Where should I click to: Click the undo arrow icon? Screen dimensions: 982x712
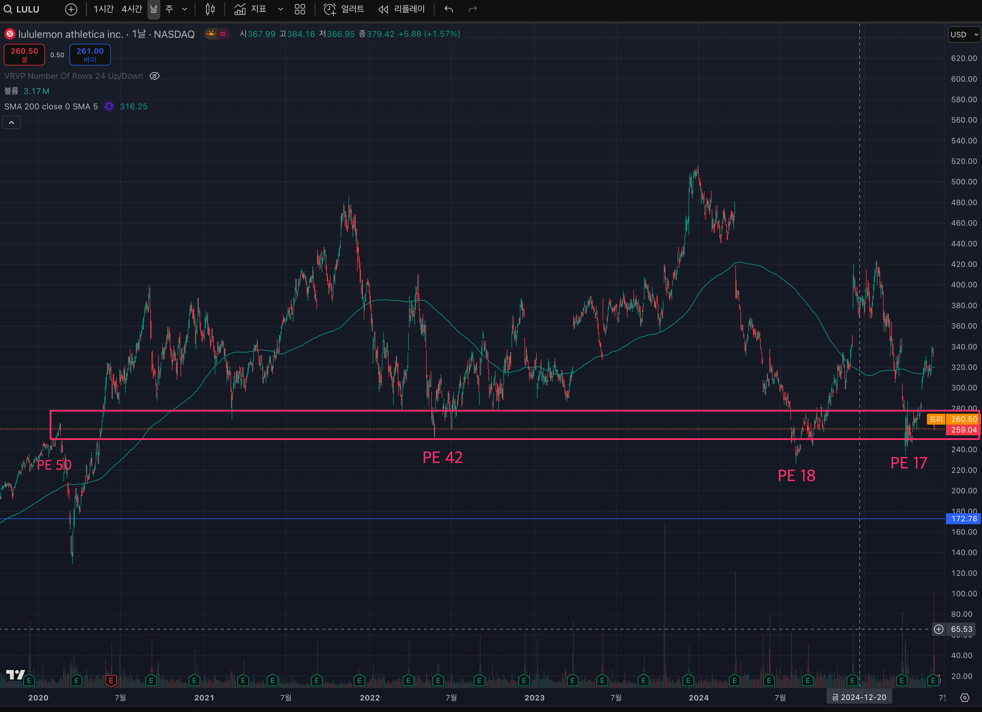point(449,9)
